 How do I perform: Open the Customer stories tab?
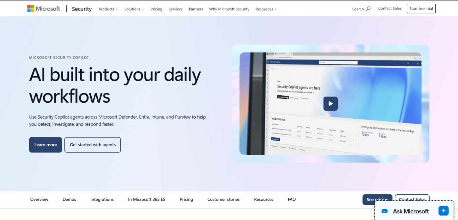click(224, 200)
